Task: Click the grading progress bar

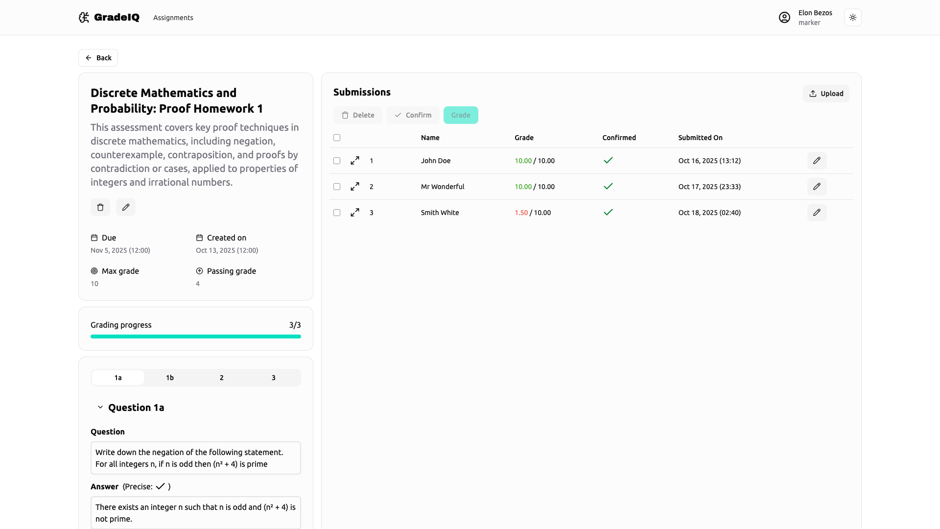Action: (x=196, y=337)
